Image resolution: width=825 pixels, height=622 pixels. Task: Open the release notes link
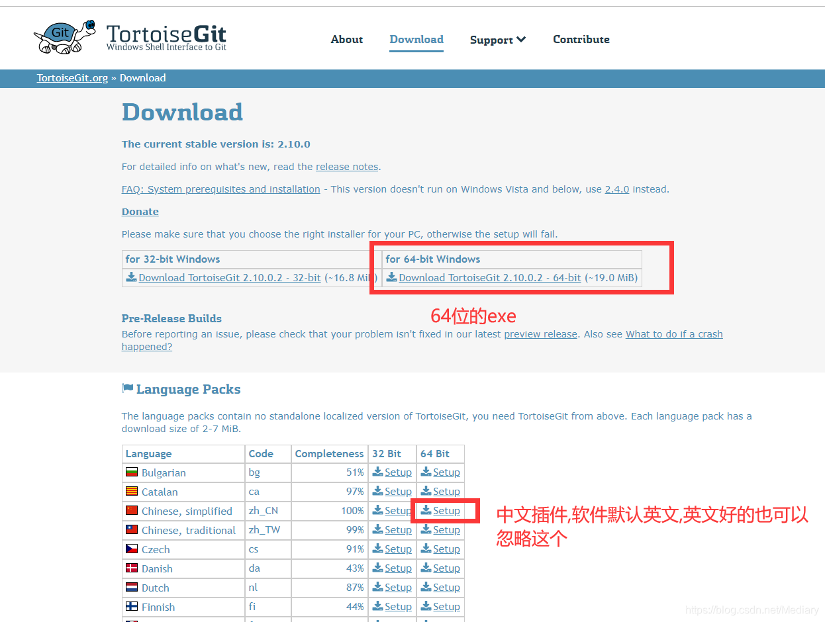tap(347, 167)
